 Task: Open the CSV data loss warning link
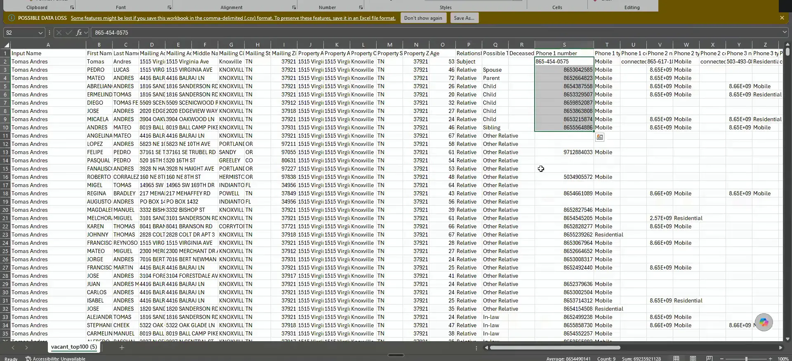click(233, 18)
